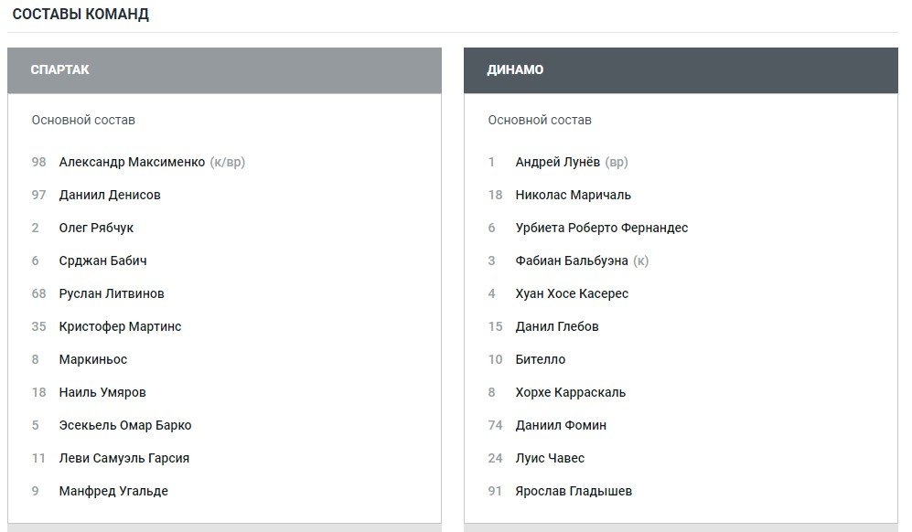Open Бителло player page

pos(541,359)
